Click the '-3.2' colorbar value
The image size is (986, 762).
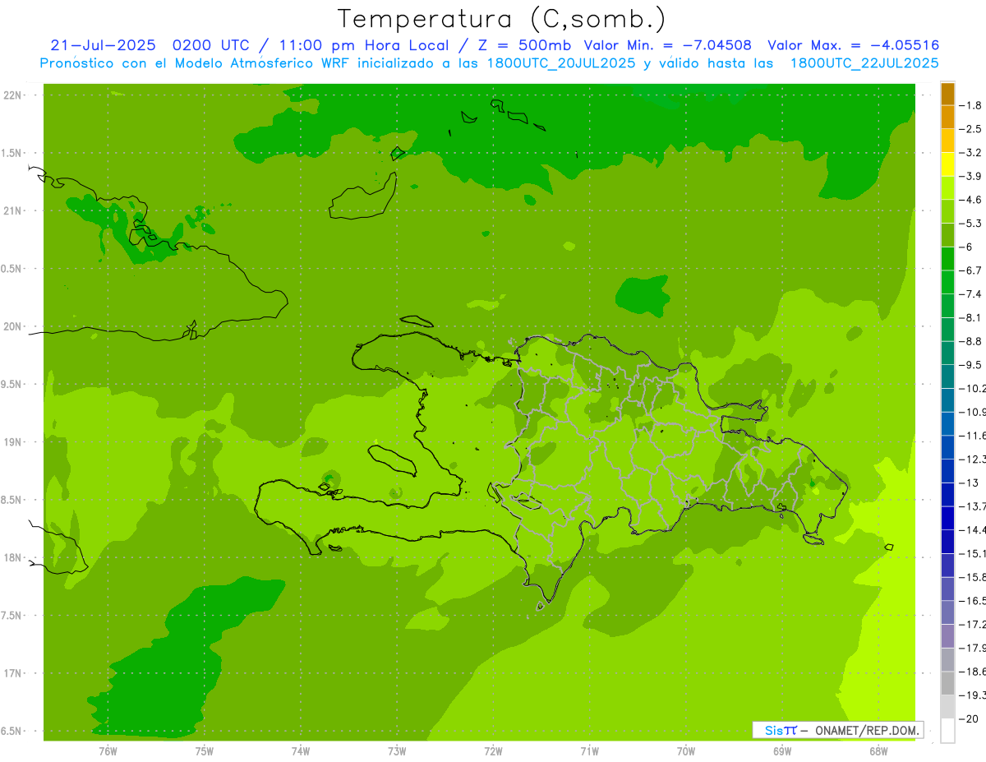(972, 153)
